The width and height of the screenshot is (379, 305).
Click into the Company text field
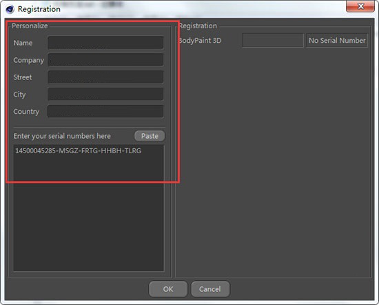(105, 60)
